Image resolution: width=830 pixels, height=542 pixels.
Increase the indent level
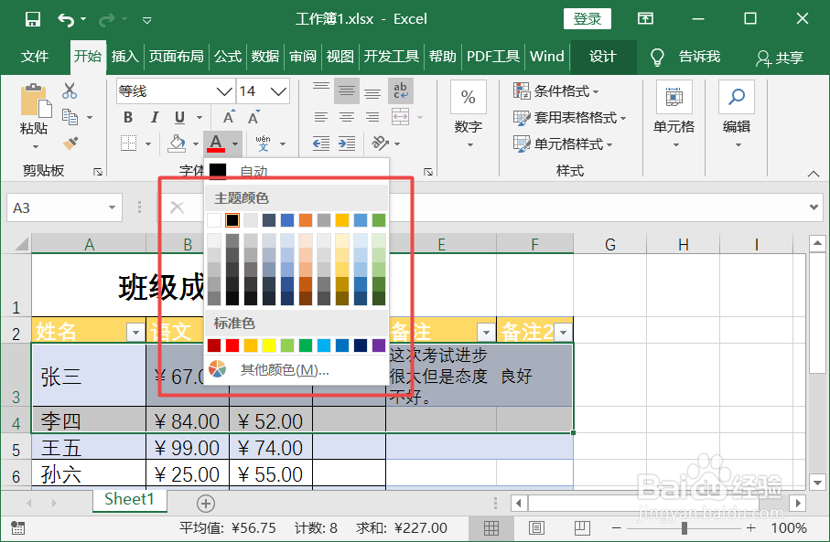pos(347,143)
